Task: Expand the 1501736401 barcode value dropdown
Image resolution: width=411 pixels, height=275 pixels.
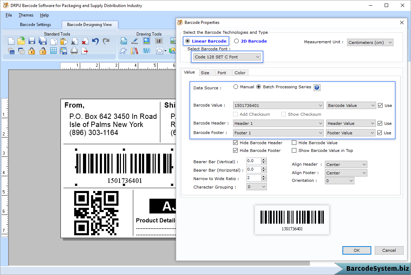Action: tap(278, 105)
